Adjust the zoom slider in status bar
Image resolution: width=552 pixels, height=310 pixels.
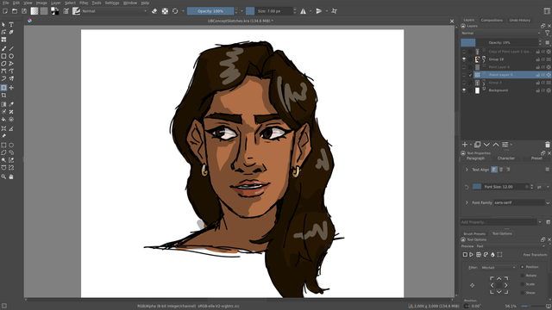[533, 307]
